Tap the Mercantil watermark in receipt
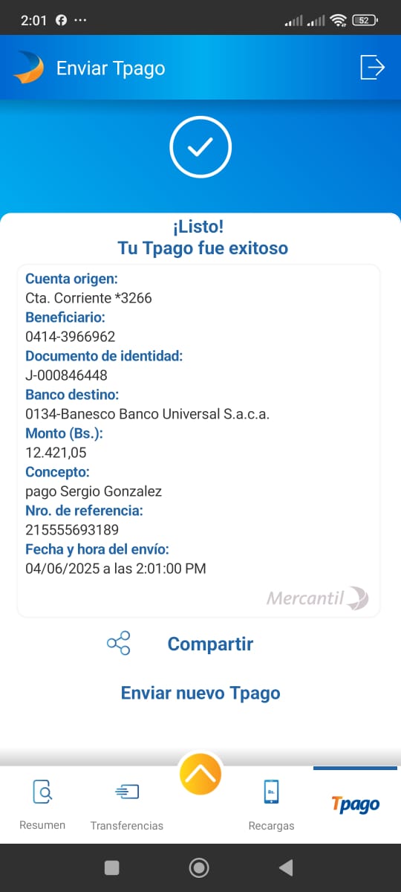Screen dimensions: 401x892 tap(317, 598)
